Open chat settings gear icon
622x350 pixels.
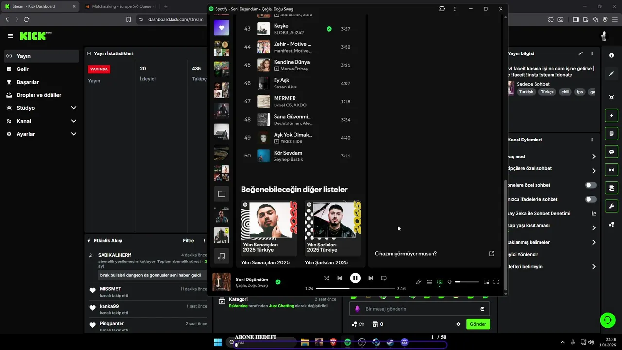458,324
